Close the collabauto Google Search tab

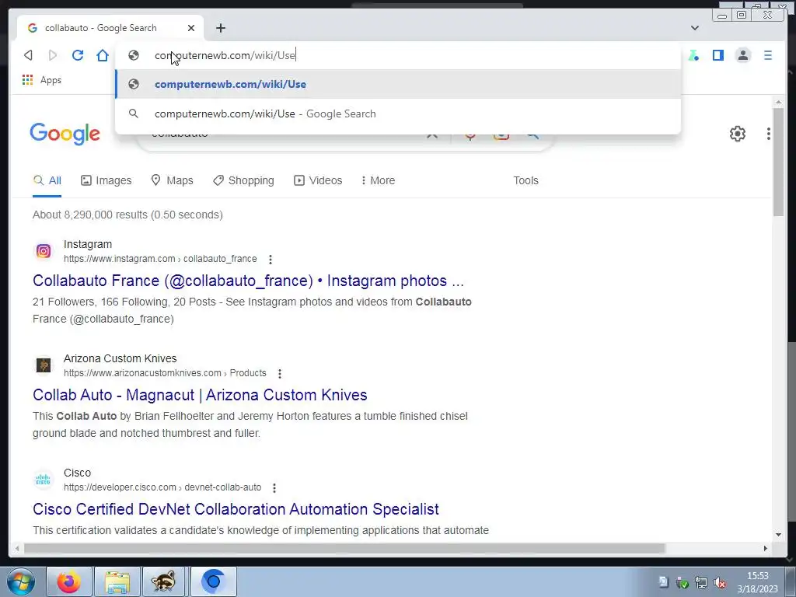coord(191,28)
